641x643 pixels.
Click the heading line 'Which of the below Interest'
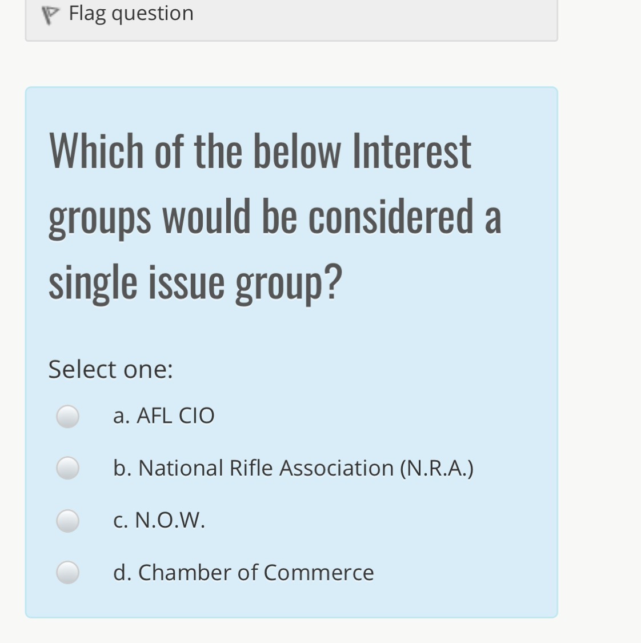coord(260,151)
